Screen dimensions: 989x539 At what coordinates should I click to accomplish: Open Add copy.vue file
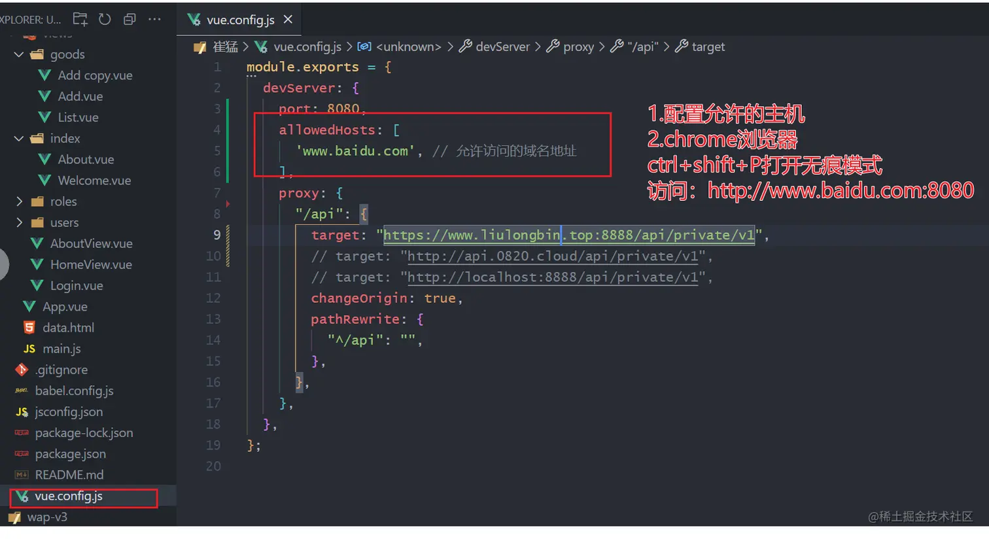95,75
